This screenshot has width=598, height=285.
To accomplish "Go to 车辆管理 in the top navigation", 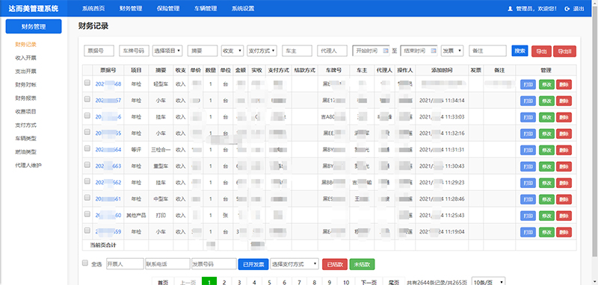I will (x=205, y=8).
